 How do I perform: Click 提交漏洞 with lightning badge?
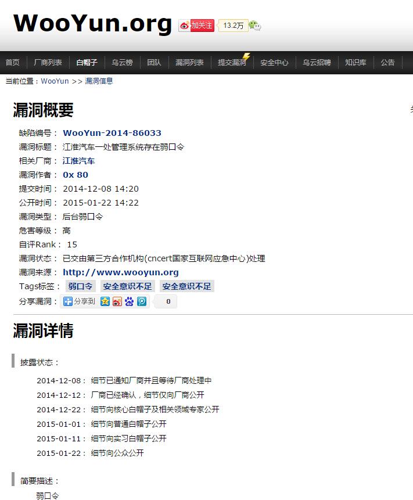(x=232, y=63)
